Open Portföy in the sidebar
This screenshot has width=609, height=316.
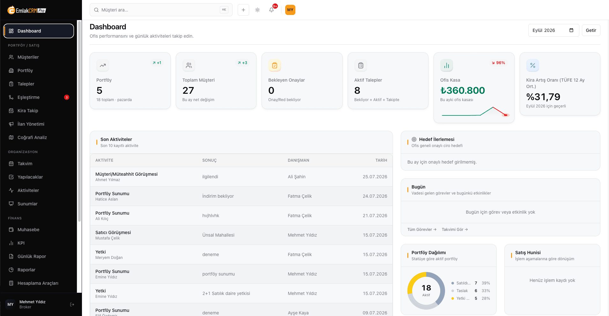tap(39, 70)
